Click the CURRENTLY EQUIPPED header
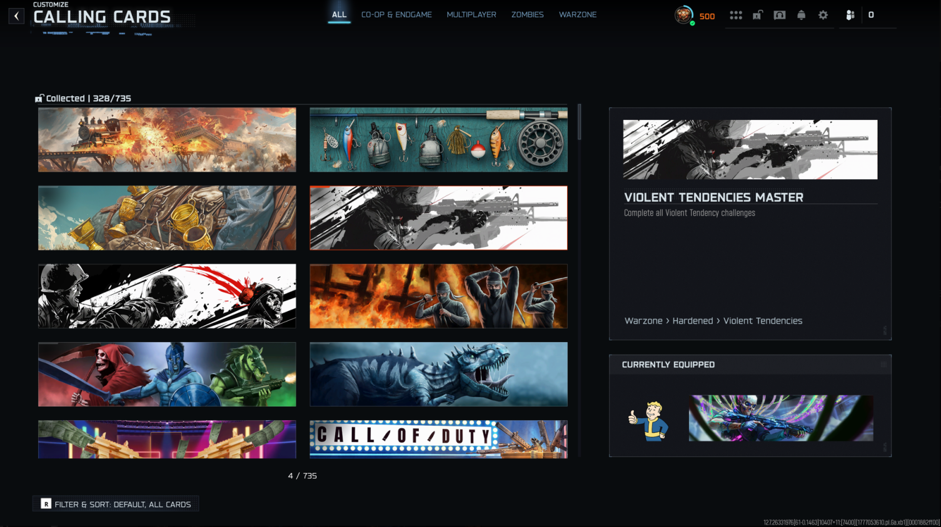The image size is (941, 527). point(668,365)
